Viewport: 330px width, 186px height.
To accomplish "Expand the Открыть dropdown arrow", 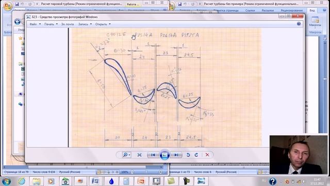I will pyautogui.click(x=110, y=24).
